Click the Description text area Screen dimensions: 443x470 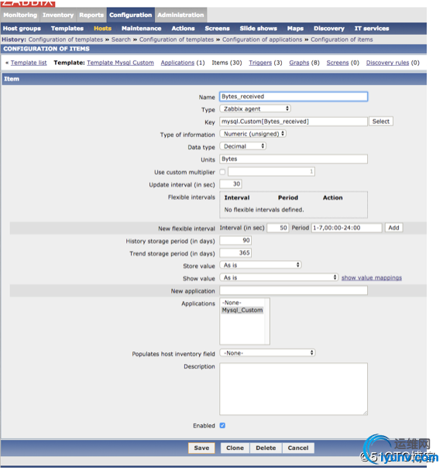coord(293,389)
